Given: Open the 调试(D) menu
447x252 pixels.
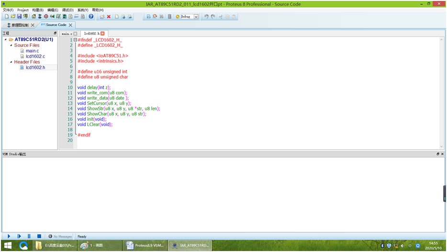Looking at the screenshot, I should tap(68, 10).
